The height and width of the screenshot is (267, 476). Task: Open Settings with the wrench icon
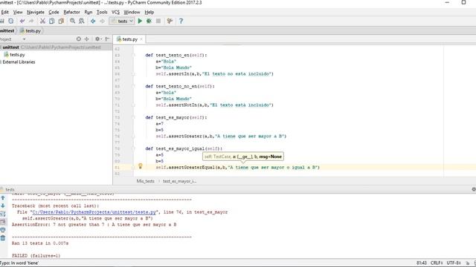pos(170,22)
